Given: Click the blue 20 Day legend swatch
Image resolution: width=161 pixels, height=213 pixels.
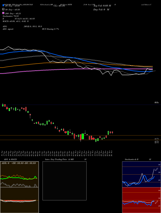Looking at the screenshot, I should tap(3, 5).
